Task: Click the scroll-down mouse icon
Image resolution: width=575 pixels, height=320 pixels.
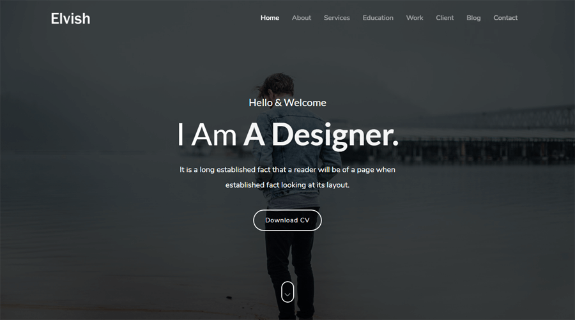Action: click(287, 292)
